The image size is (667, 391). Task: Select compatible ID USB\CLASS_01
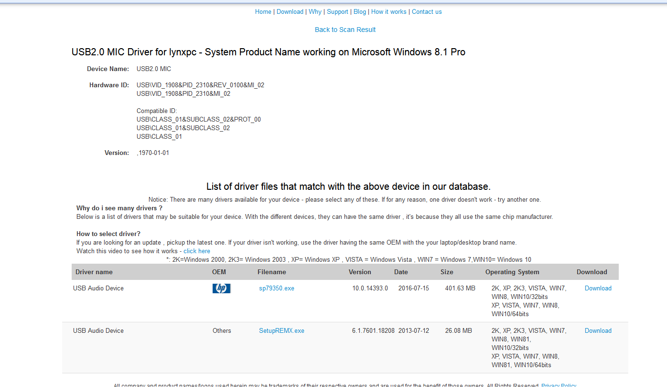point(159,137)
